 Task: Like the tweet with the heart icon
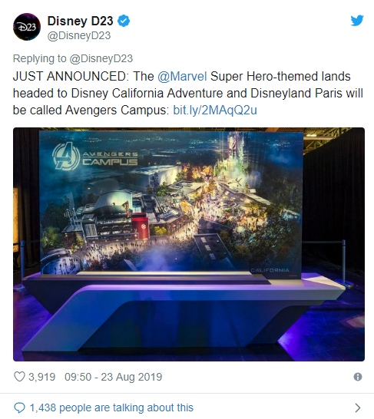click(19, 377)
